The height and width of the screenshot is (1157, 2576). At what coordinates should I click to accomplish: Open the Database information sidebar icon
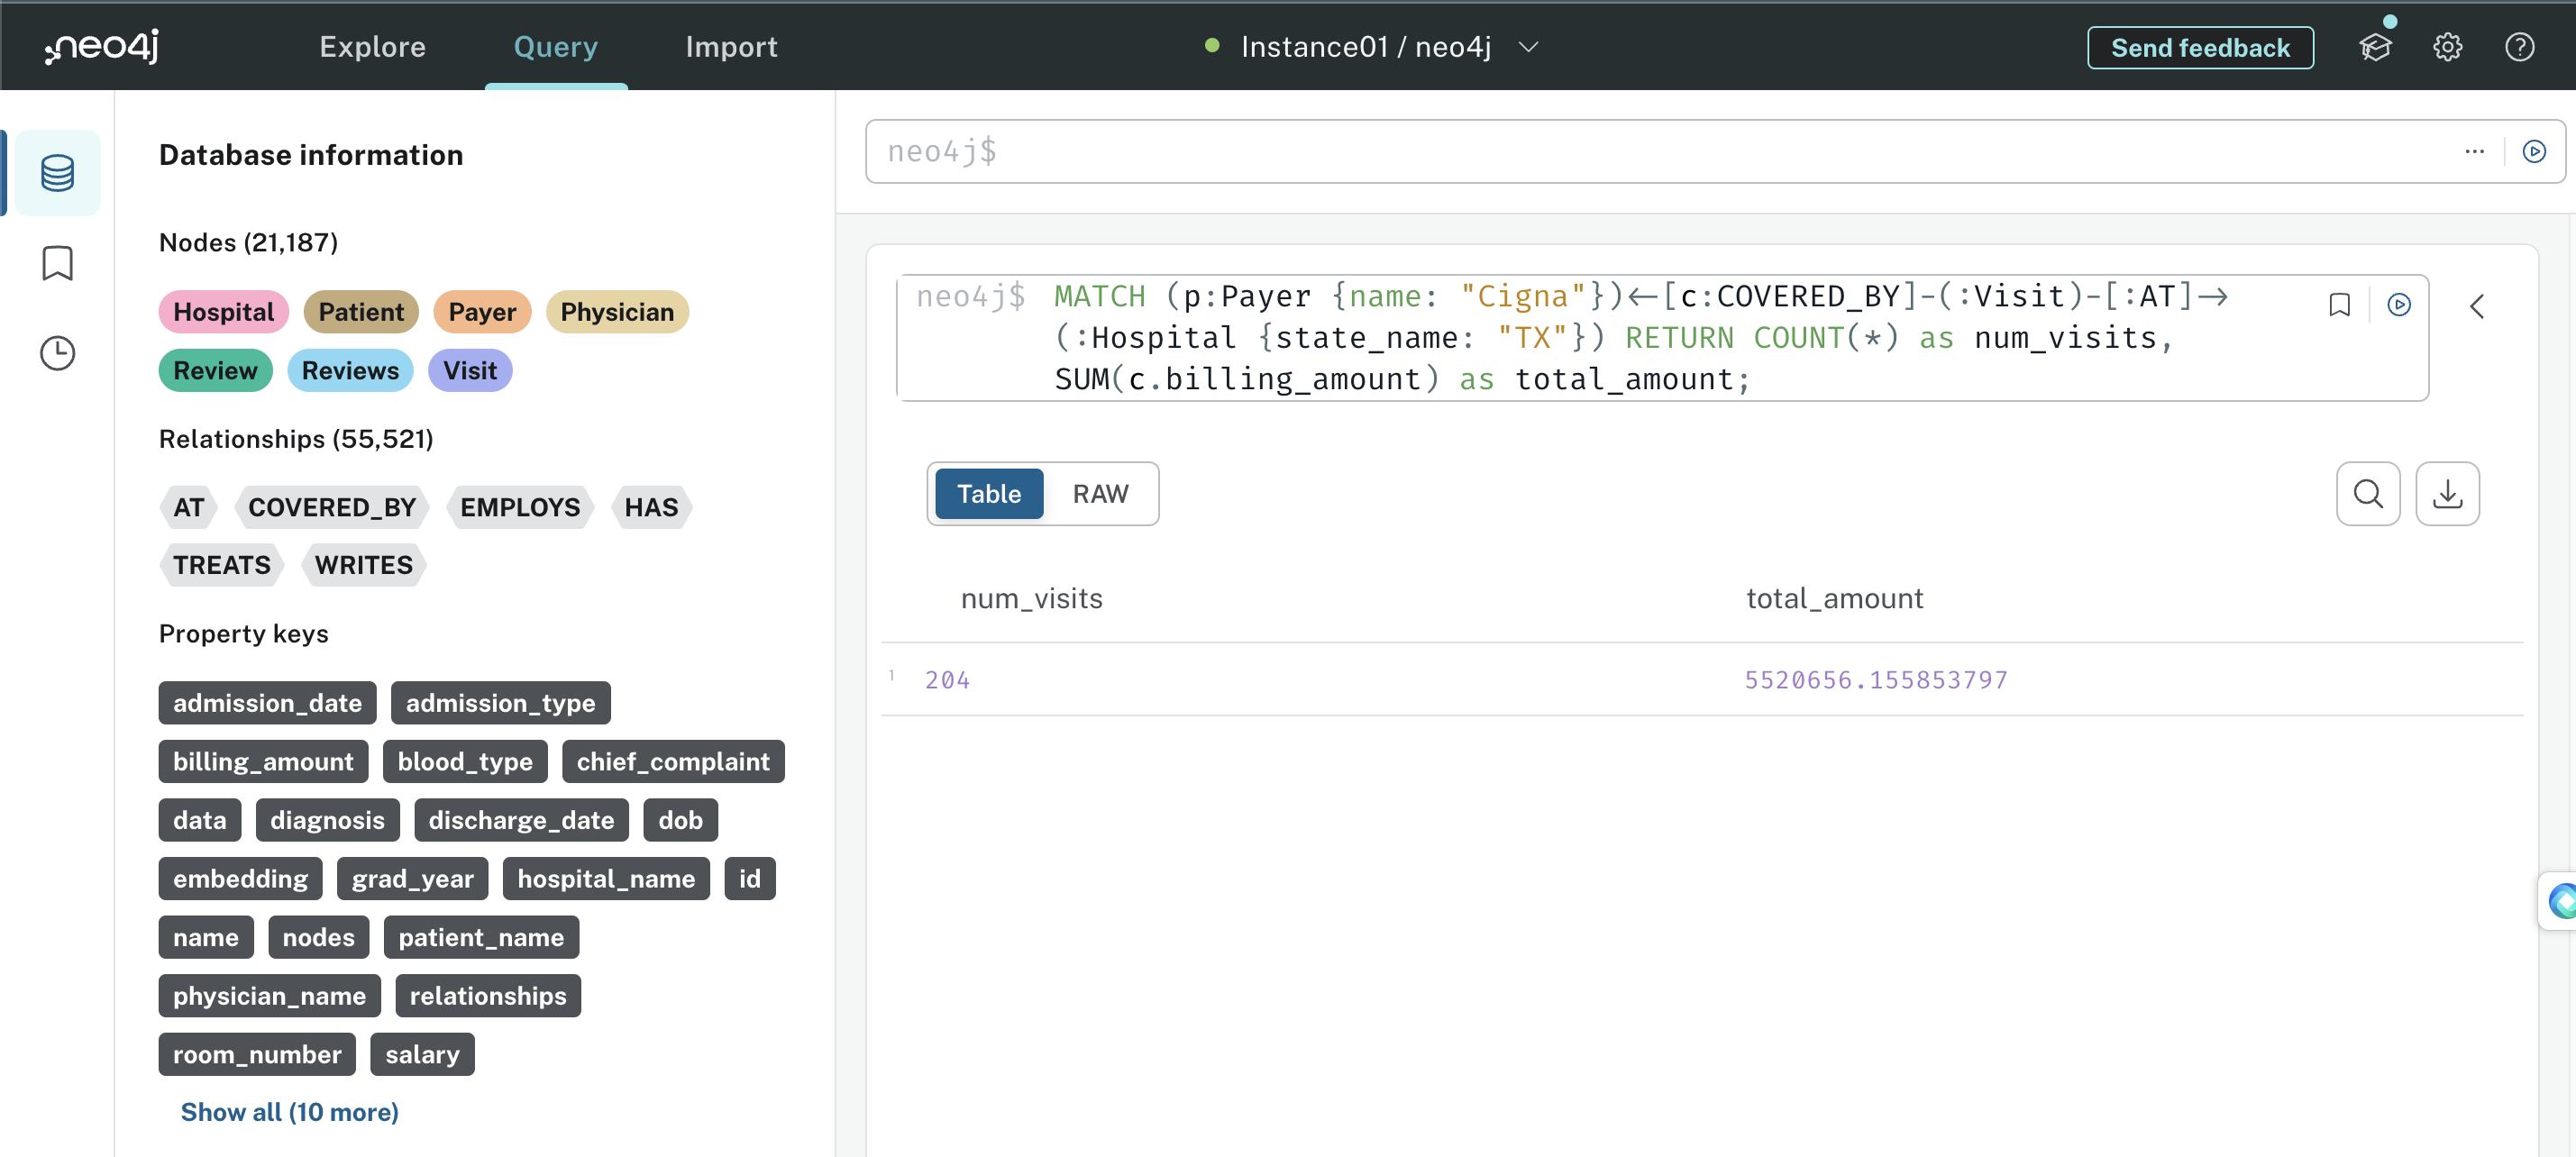pyautogui.click(x=57, y=173)
